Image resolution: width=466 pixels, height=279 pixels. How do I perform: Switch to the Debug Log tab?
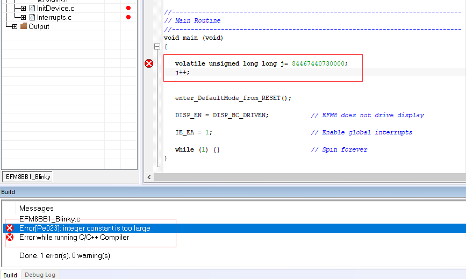pyautogui.click(x=40, y=275)
